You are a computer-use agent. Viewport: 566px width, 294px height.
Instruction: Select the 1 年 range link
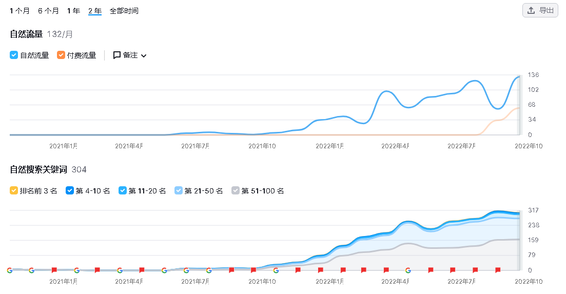click(73, 11)
